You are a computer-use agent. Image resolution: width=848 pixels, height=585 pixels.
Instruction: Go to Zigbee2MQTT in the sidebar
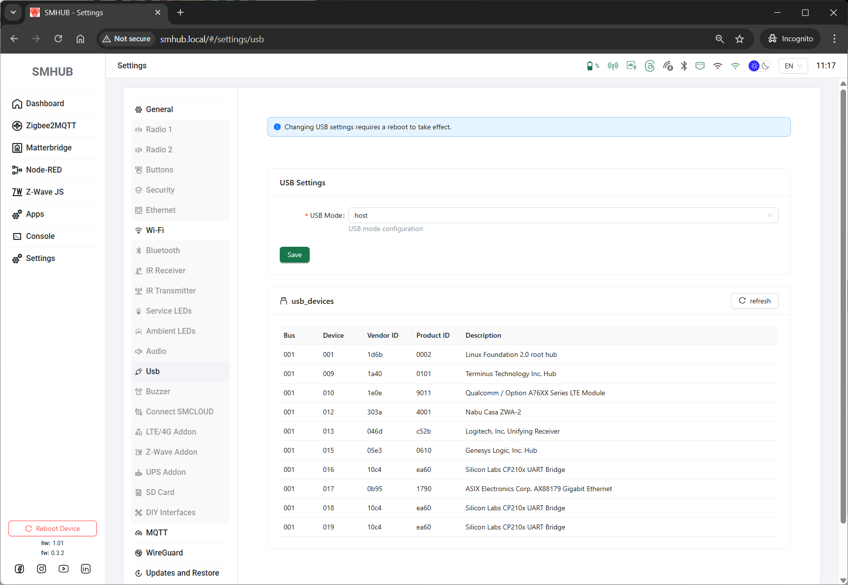[51, 125]
